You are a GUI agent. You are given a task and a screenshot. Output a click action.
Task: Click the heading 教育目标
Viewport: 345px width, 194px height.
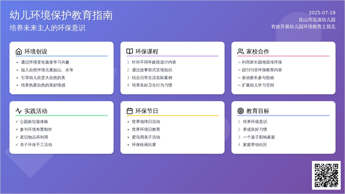coord(258,111)
